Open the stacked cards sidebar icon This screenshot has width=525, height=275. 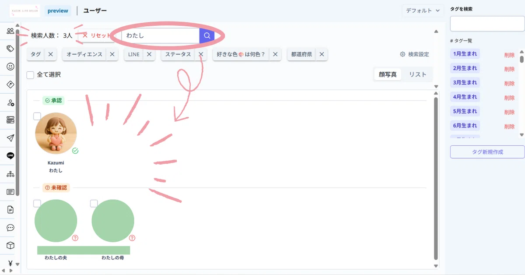click(10, 120)
